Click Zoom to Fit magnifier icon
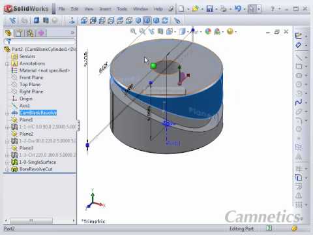 pyautogui.click(x=133, y=31)
